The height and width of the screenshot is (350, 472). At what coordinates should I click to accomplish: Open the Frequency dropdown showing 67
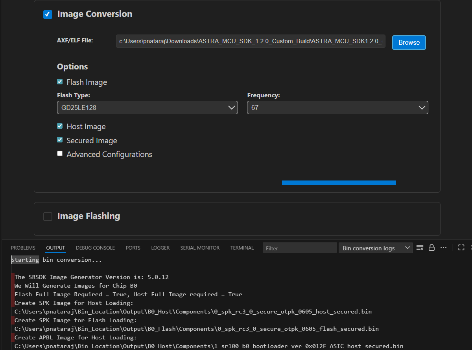coord(337,108)
